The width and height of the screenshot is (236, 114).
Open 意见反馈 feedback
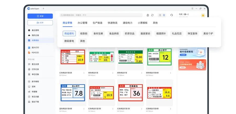[x=33, y=64]
